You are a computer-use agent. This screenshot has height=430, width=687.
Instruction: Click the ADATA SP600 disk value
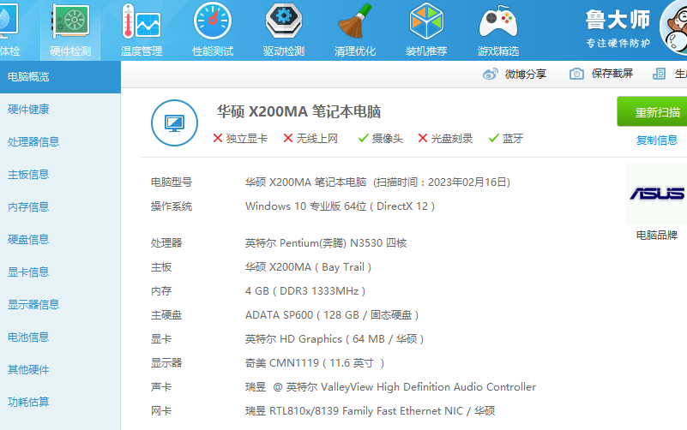(x=332, y=315)
